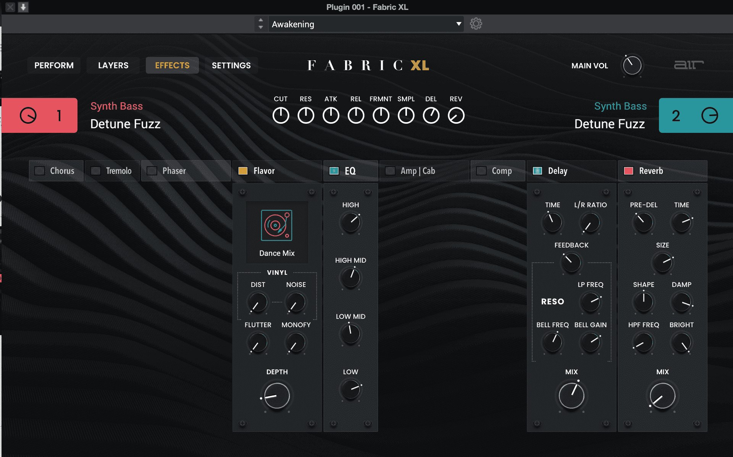Click the Dance Mix turntable flavor icon
Screen dimensions: 733x457
point(276,225)
